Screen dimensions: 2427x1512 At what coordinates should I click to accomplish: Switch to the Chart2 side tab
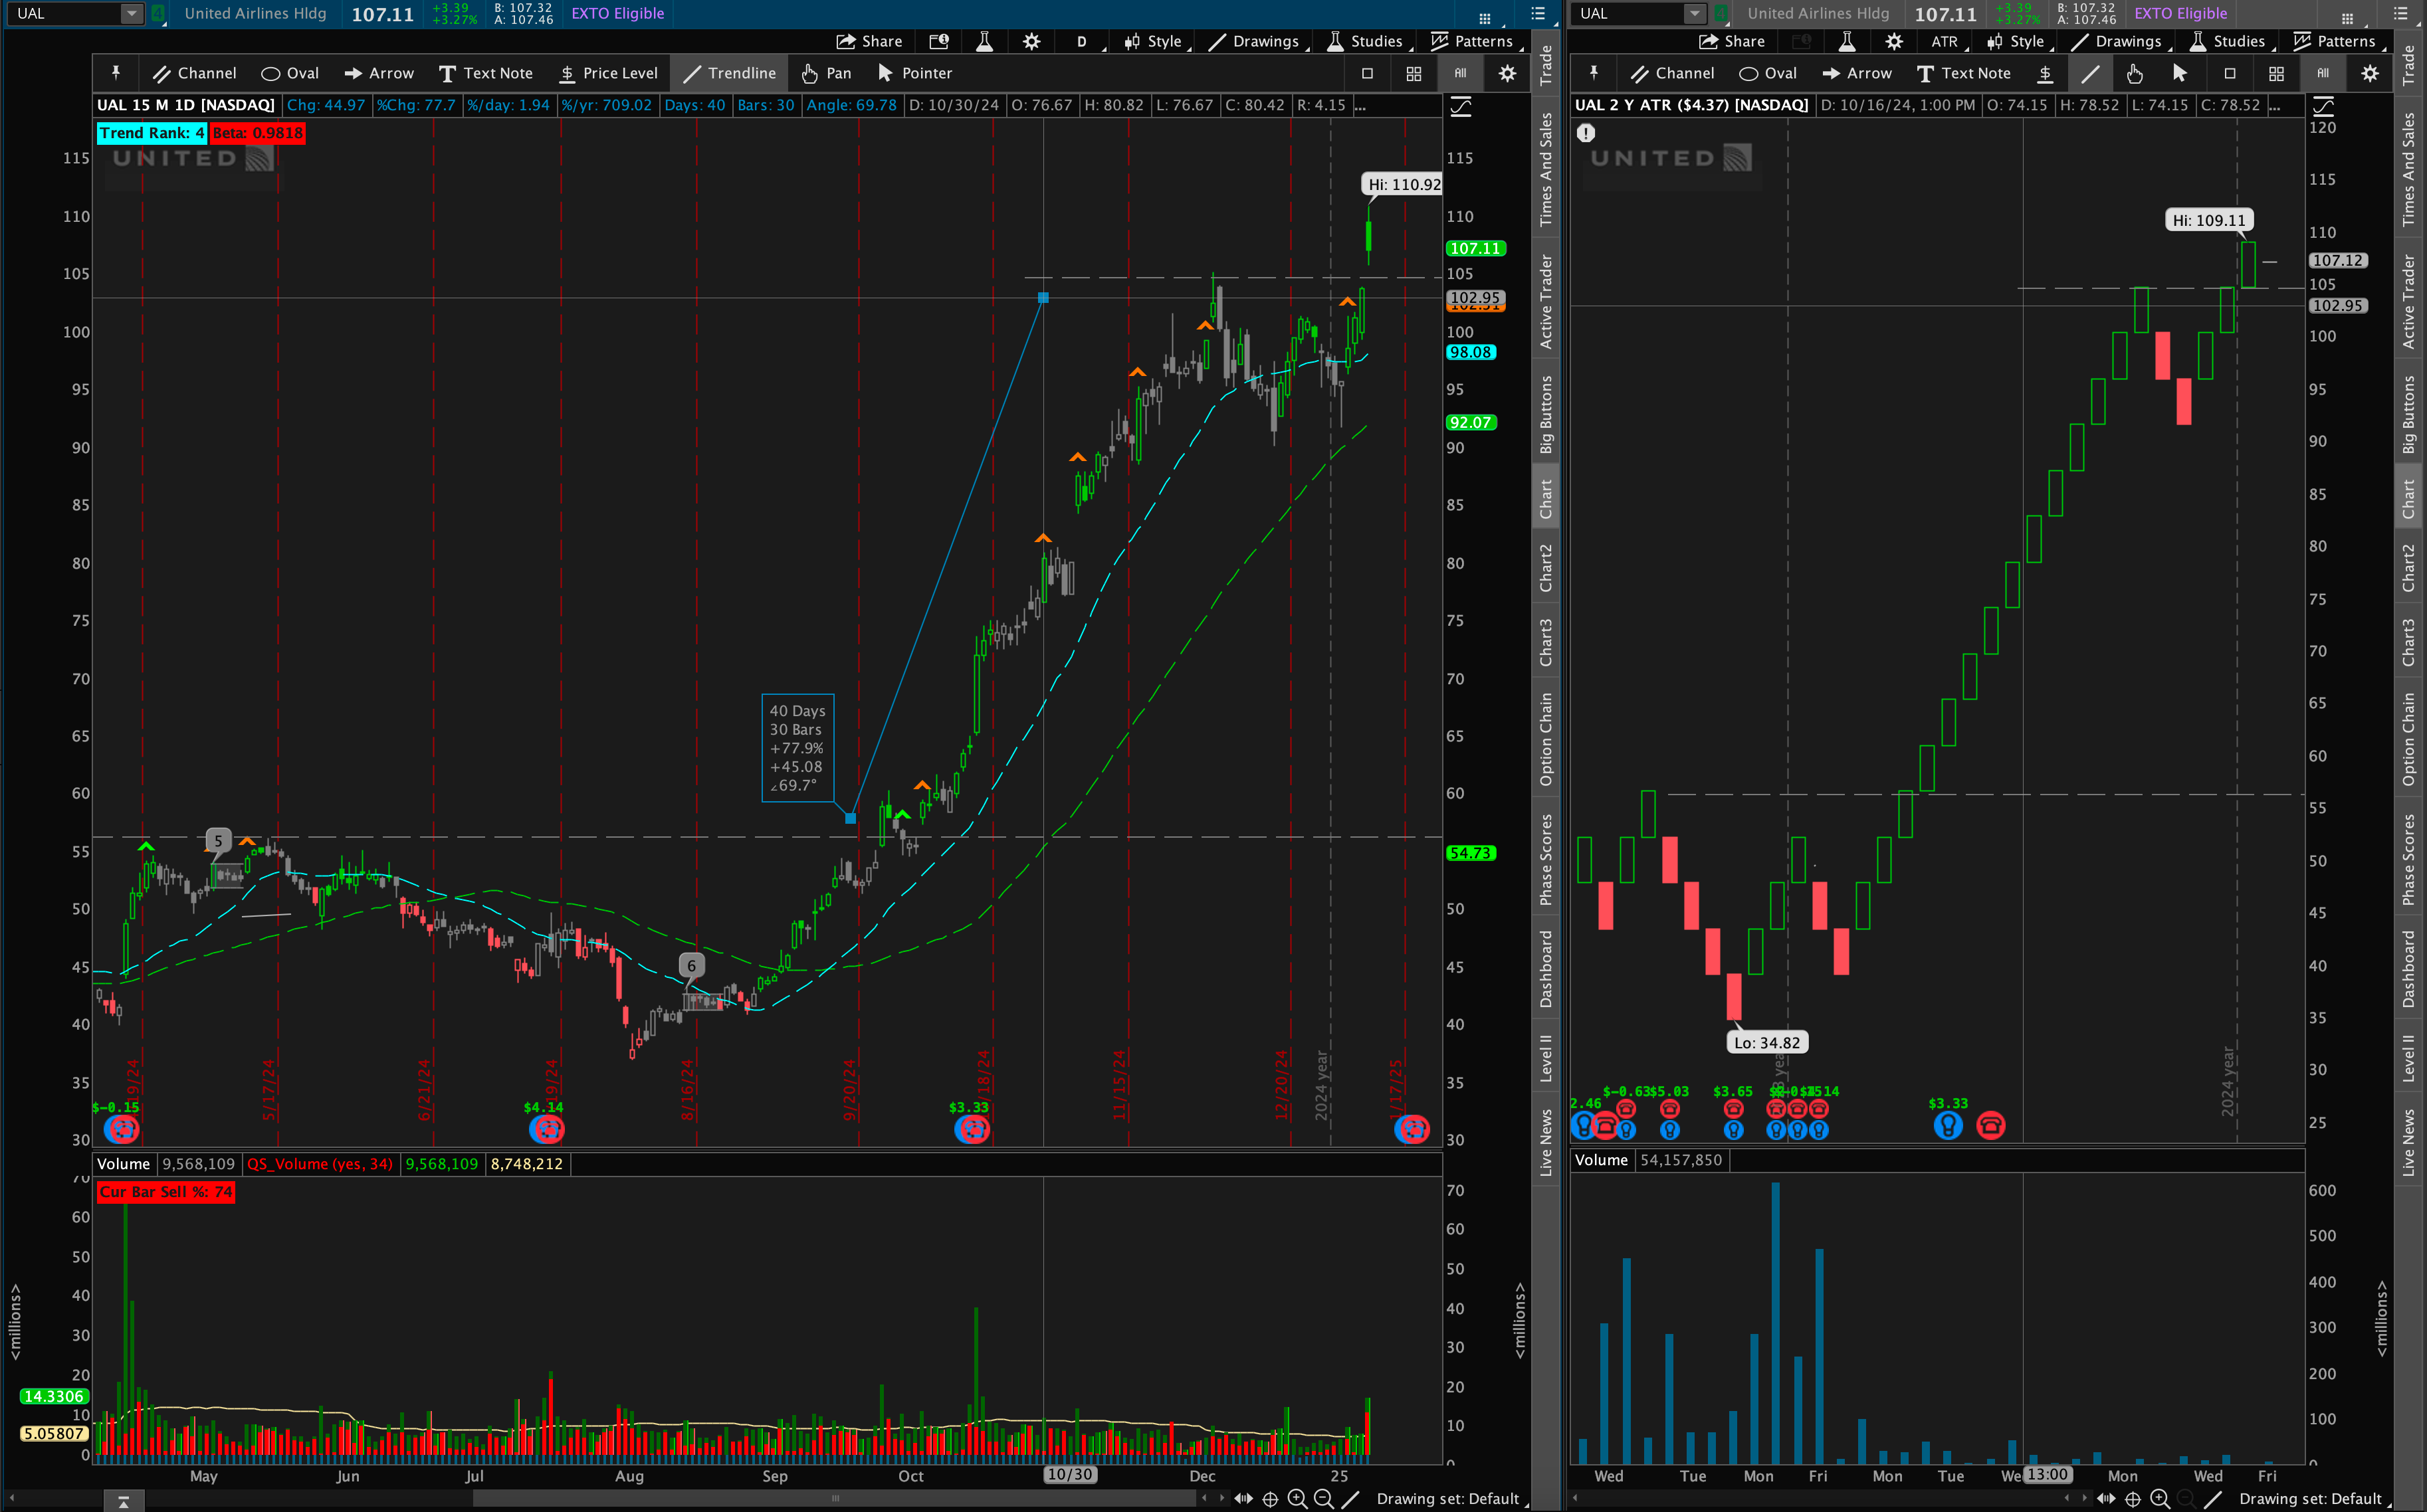(x=1546, y=567)
